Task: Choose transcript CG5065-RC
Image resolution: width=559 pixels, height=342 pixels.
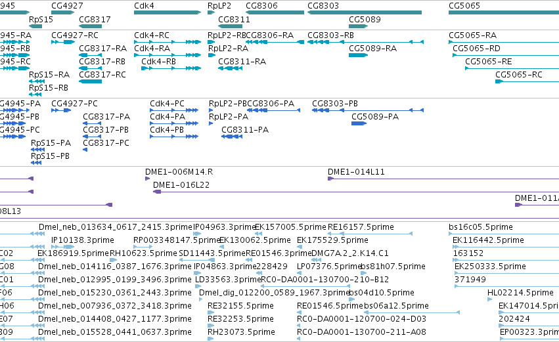Action: click(x=519, y=75)
